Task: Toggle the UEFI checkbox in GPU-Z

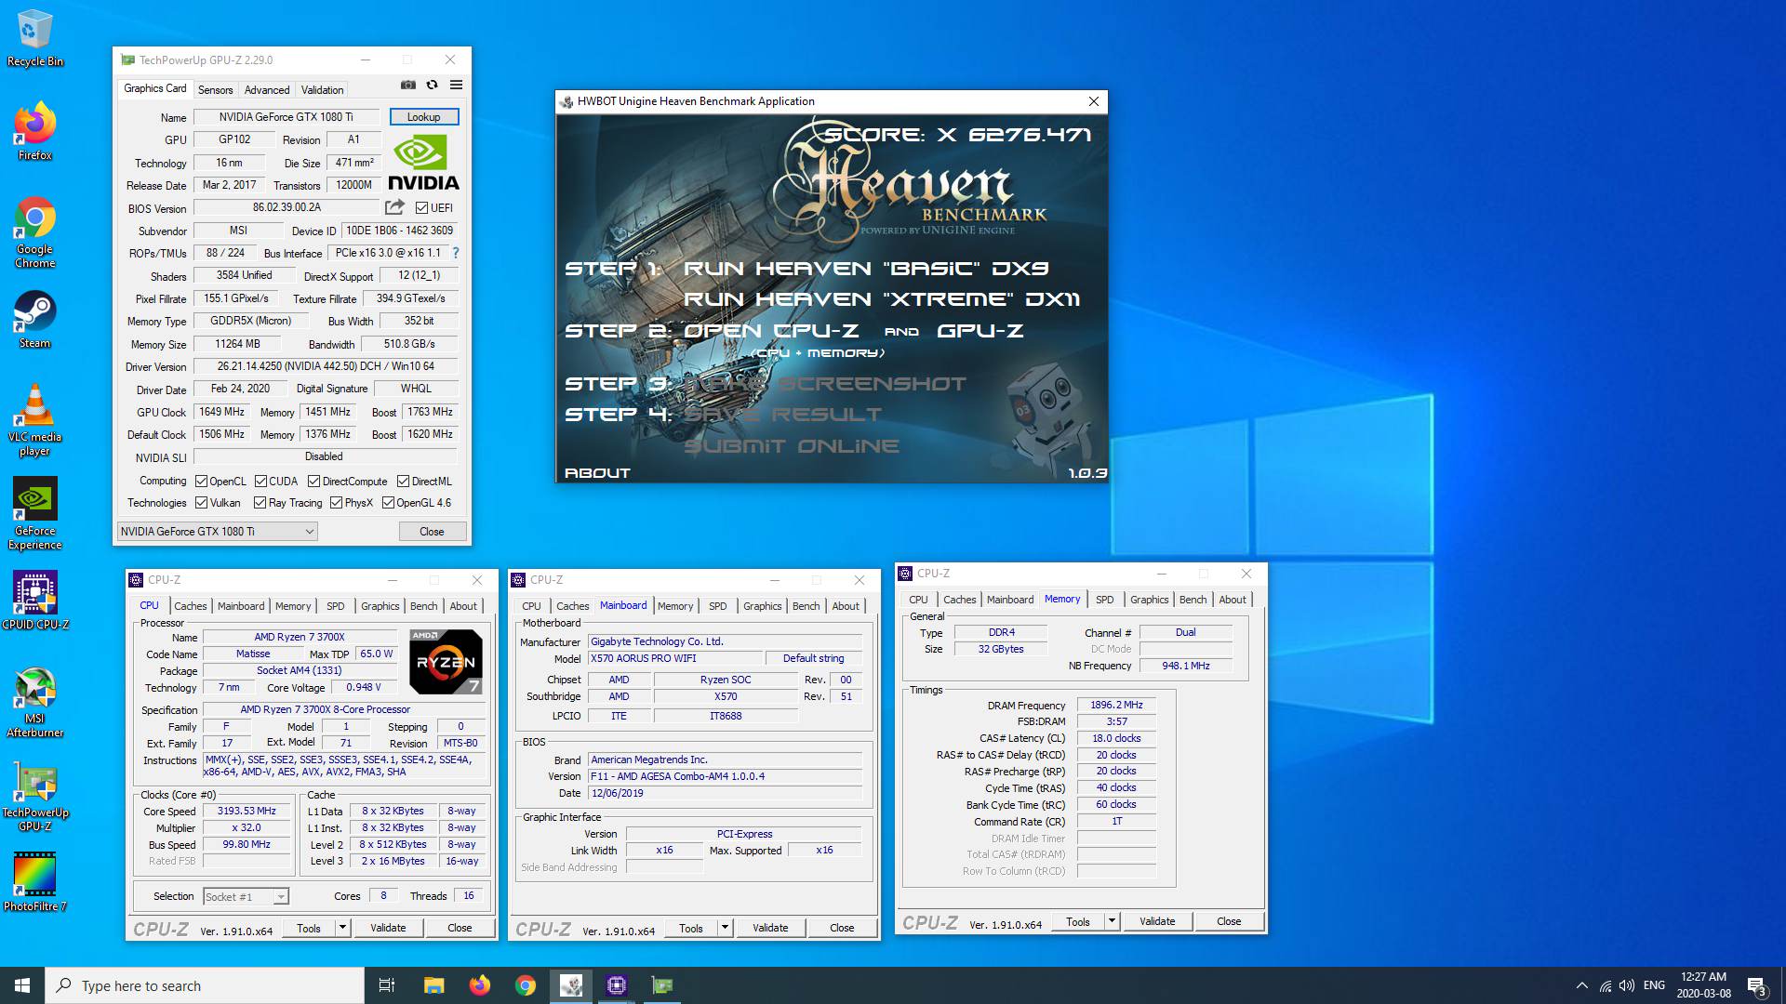Action: [x=421, y=208]
